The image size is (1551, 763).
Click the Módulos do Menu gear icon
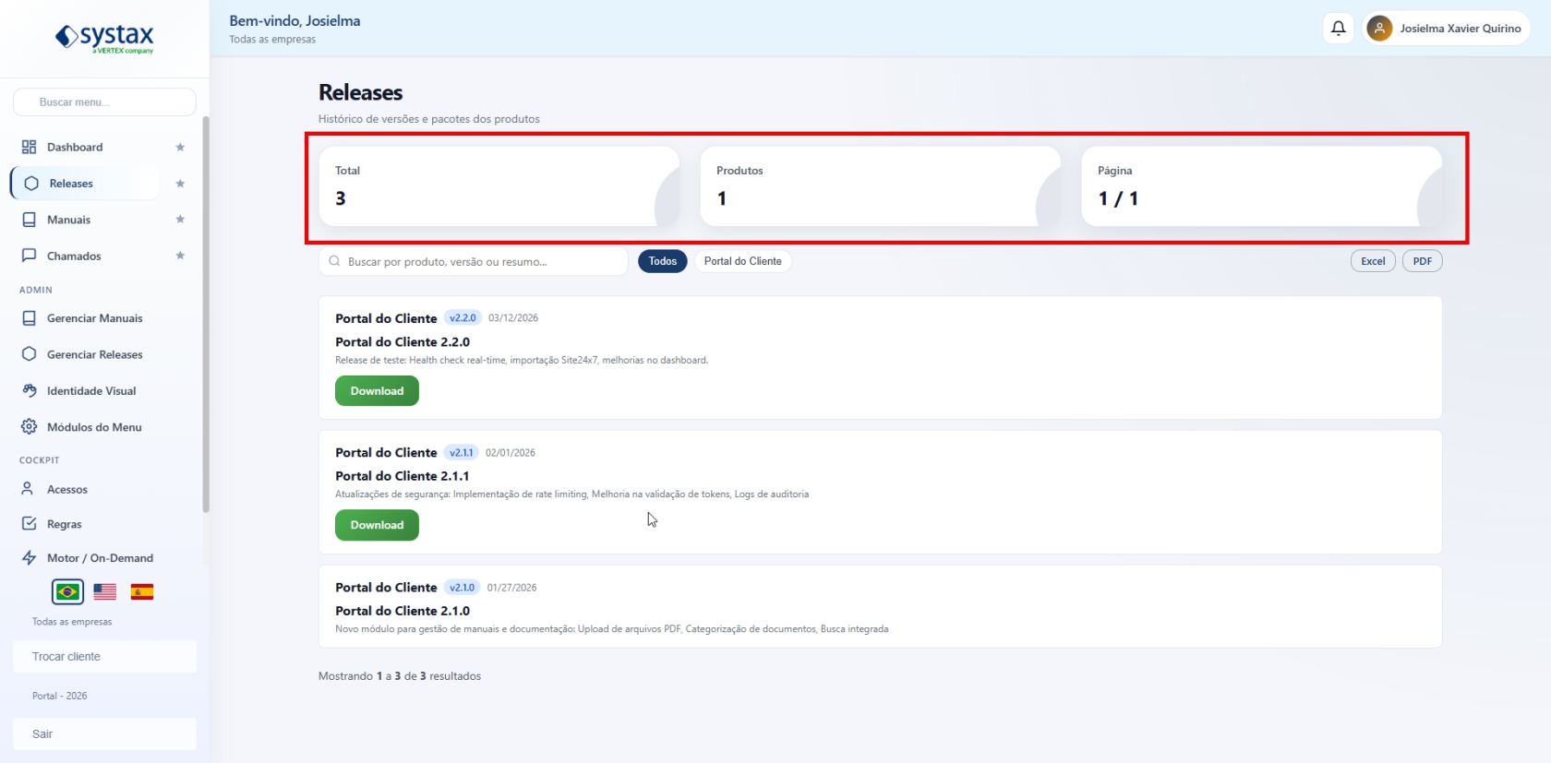click(30, 427)
